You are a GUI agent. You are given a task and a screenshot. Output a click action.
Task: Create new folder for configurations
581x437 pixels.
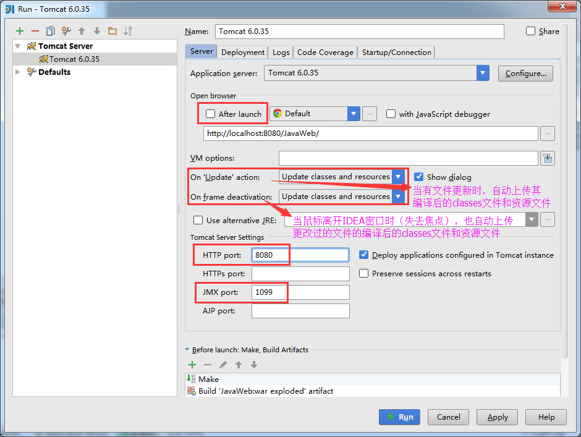point(112,31)
